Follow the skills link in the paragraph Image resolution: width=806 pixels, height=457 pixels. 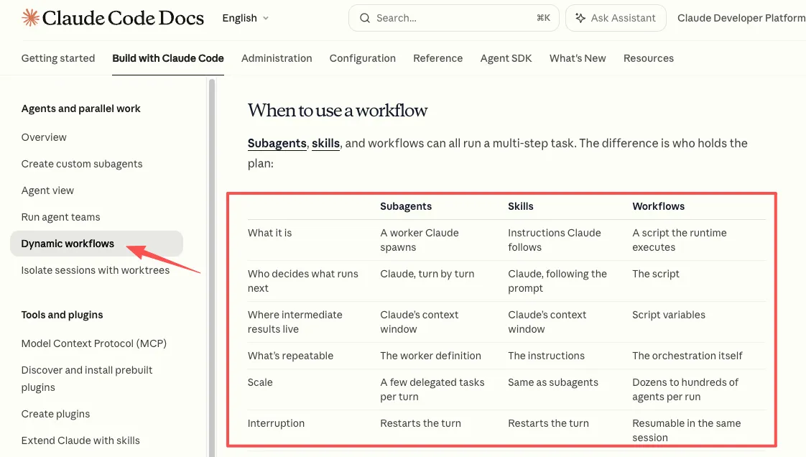[326, 144]
